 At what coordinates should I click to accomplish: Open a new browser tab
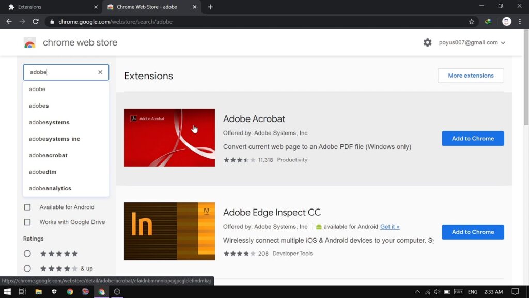click(x=210, y=7)
